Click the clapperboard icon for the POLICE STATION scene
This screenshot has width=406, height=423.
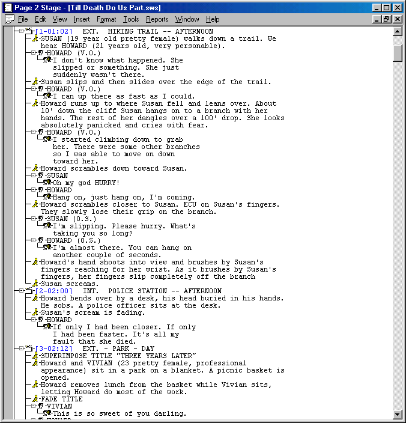pos(28,291)
